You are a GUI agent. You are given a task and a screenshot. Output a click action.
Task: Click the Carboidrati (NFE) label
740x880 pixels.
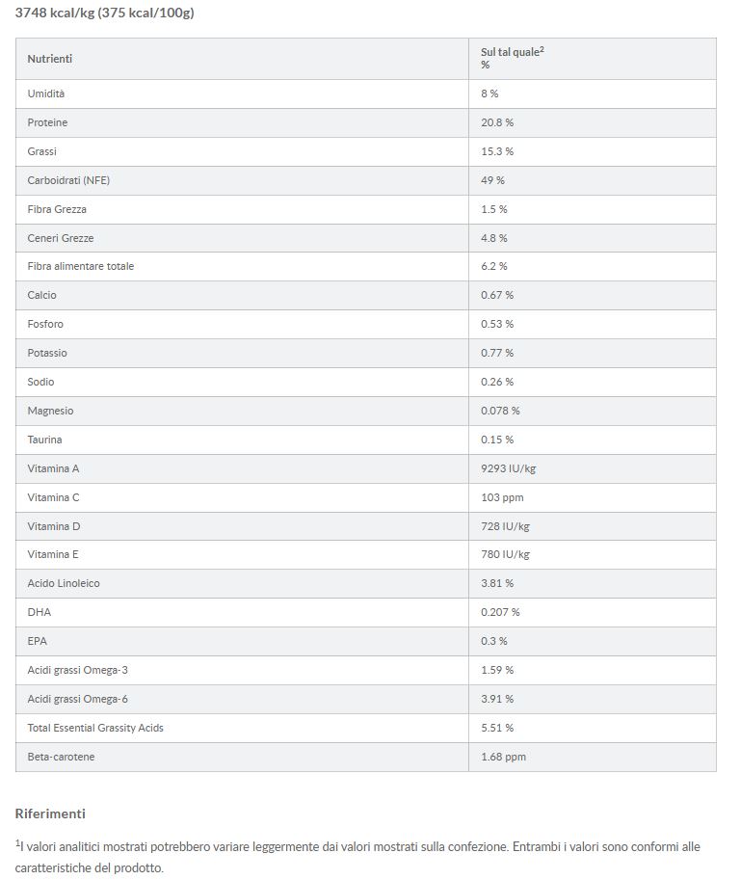point(62,180)
